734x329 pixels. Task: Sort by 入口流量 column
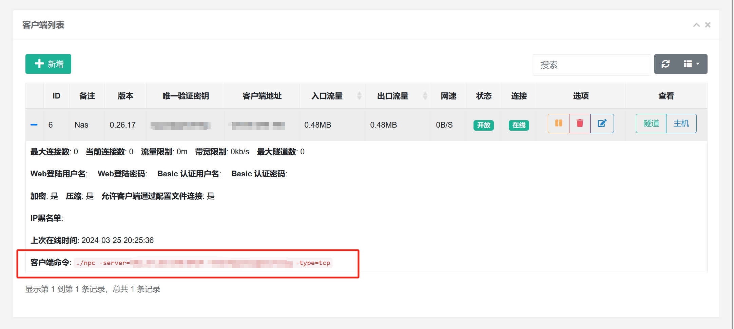pos(332,96)
